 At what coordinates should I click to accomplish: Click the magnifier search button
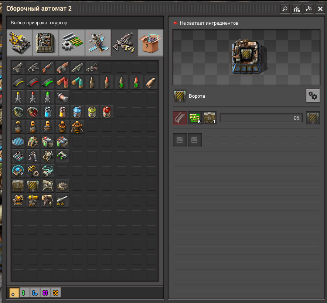[x=285, y=9]
